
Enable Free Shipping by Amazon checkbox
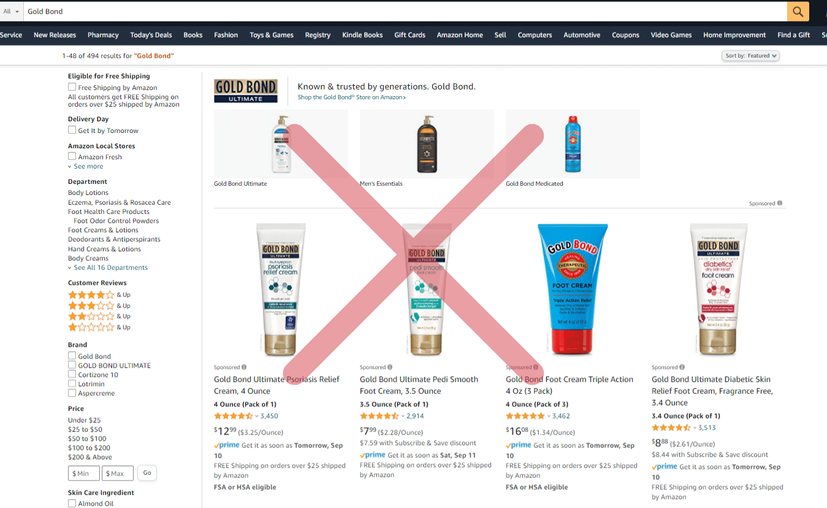[72, 87]
